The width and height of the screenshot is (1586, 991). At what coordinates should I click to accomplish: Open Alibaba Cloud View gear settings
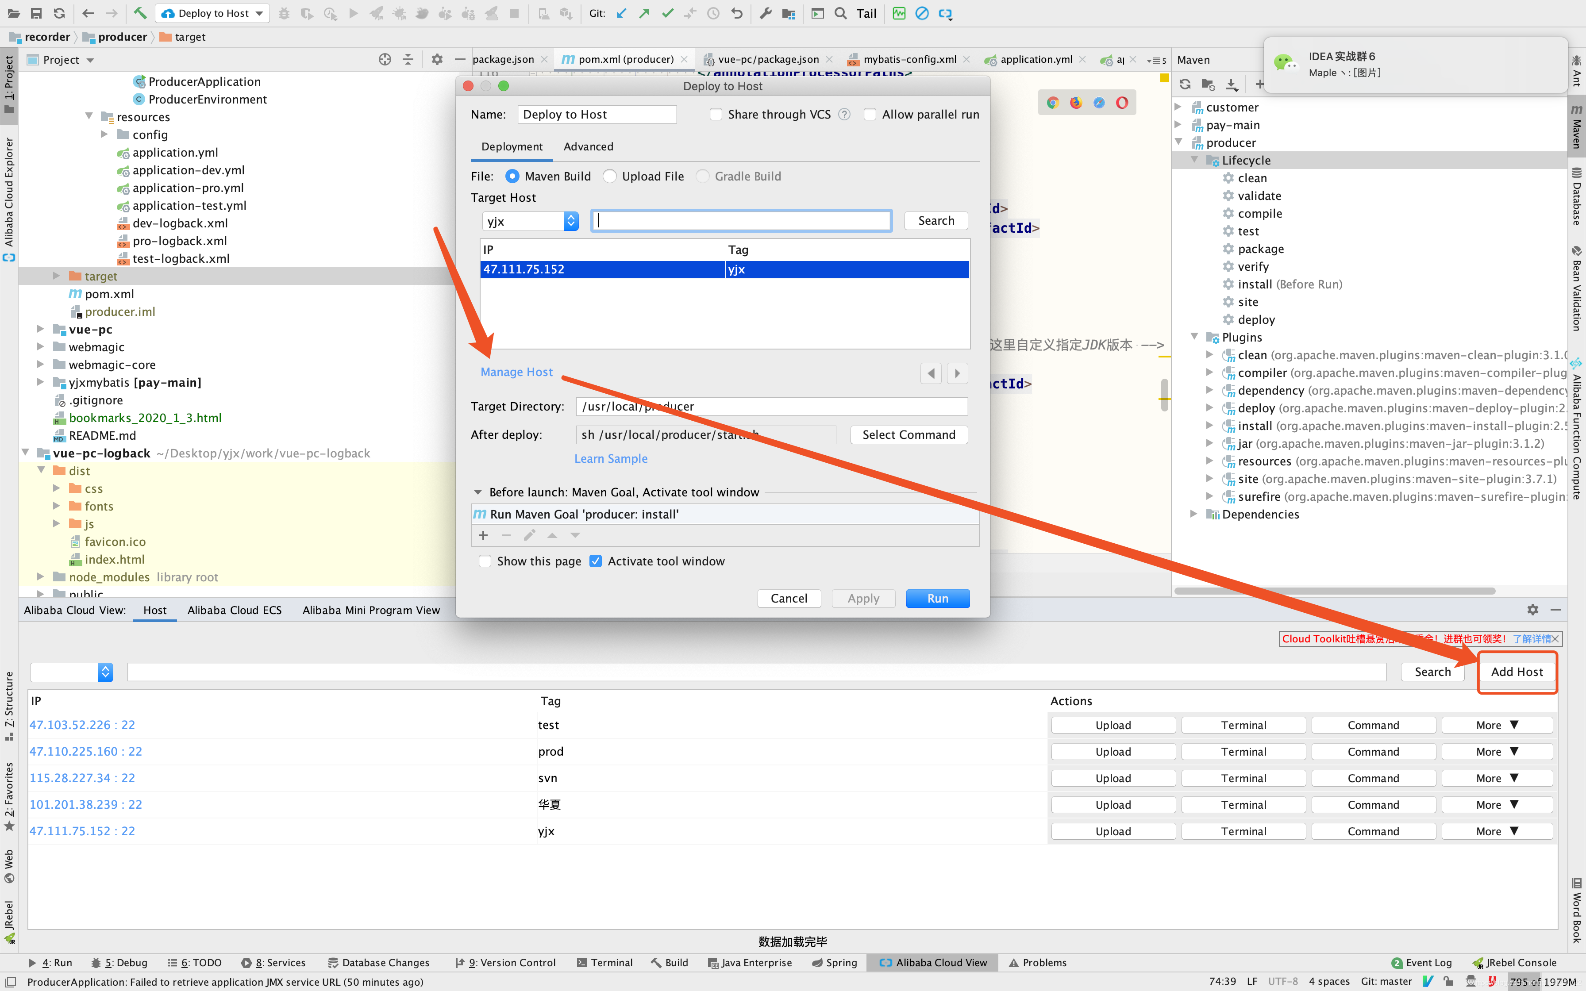click(x=1532, y=610)
